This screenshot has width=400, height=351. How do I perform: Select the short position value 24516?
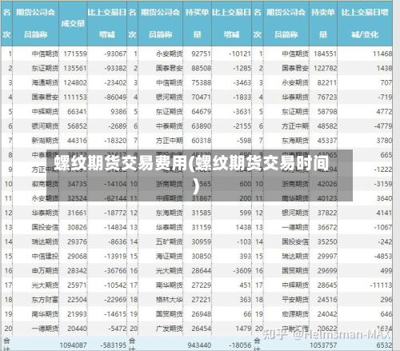pos(327,300)
